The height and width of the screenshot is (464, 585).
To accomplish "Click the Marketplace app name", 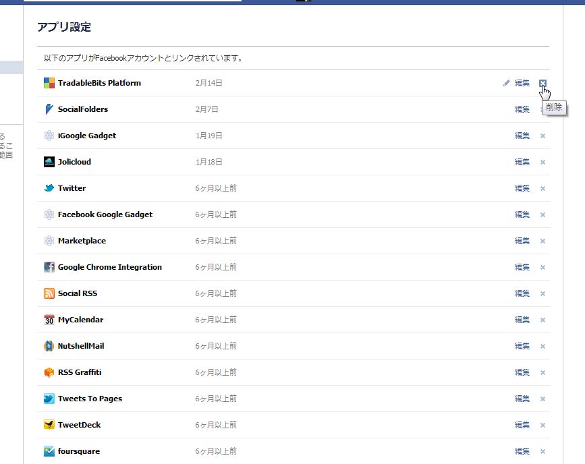I will coord(82,241).
